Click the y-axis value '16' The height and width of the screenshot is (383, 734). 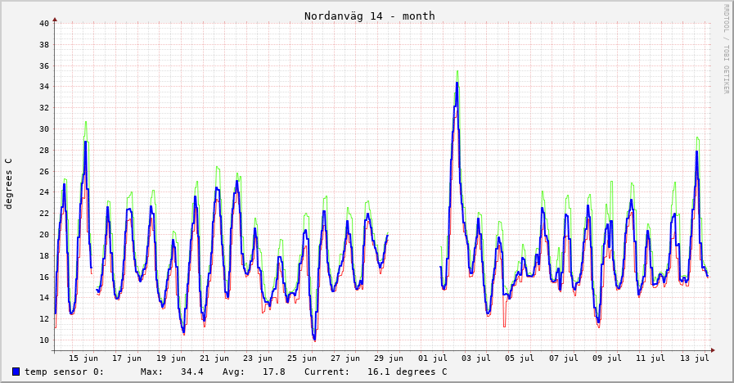point(44,277)
